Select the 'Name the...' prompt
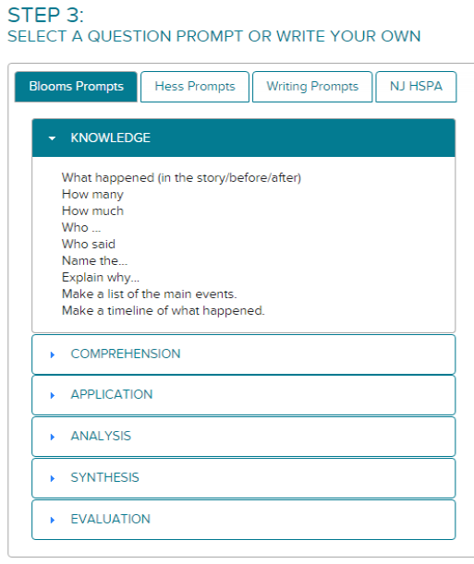 click(x=94, y=260)
